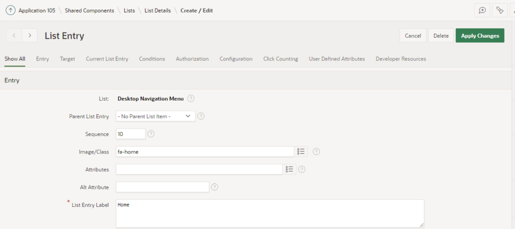515x229 pixels.
Task: Open the feedback comment icon in header
Action: tap(482, 11)
